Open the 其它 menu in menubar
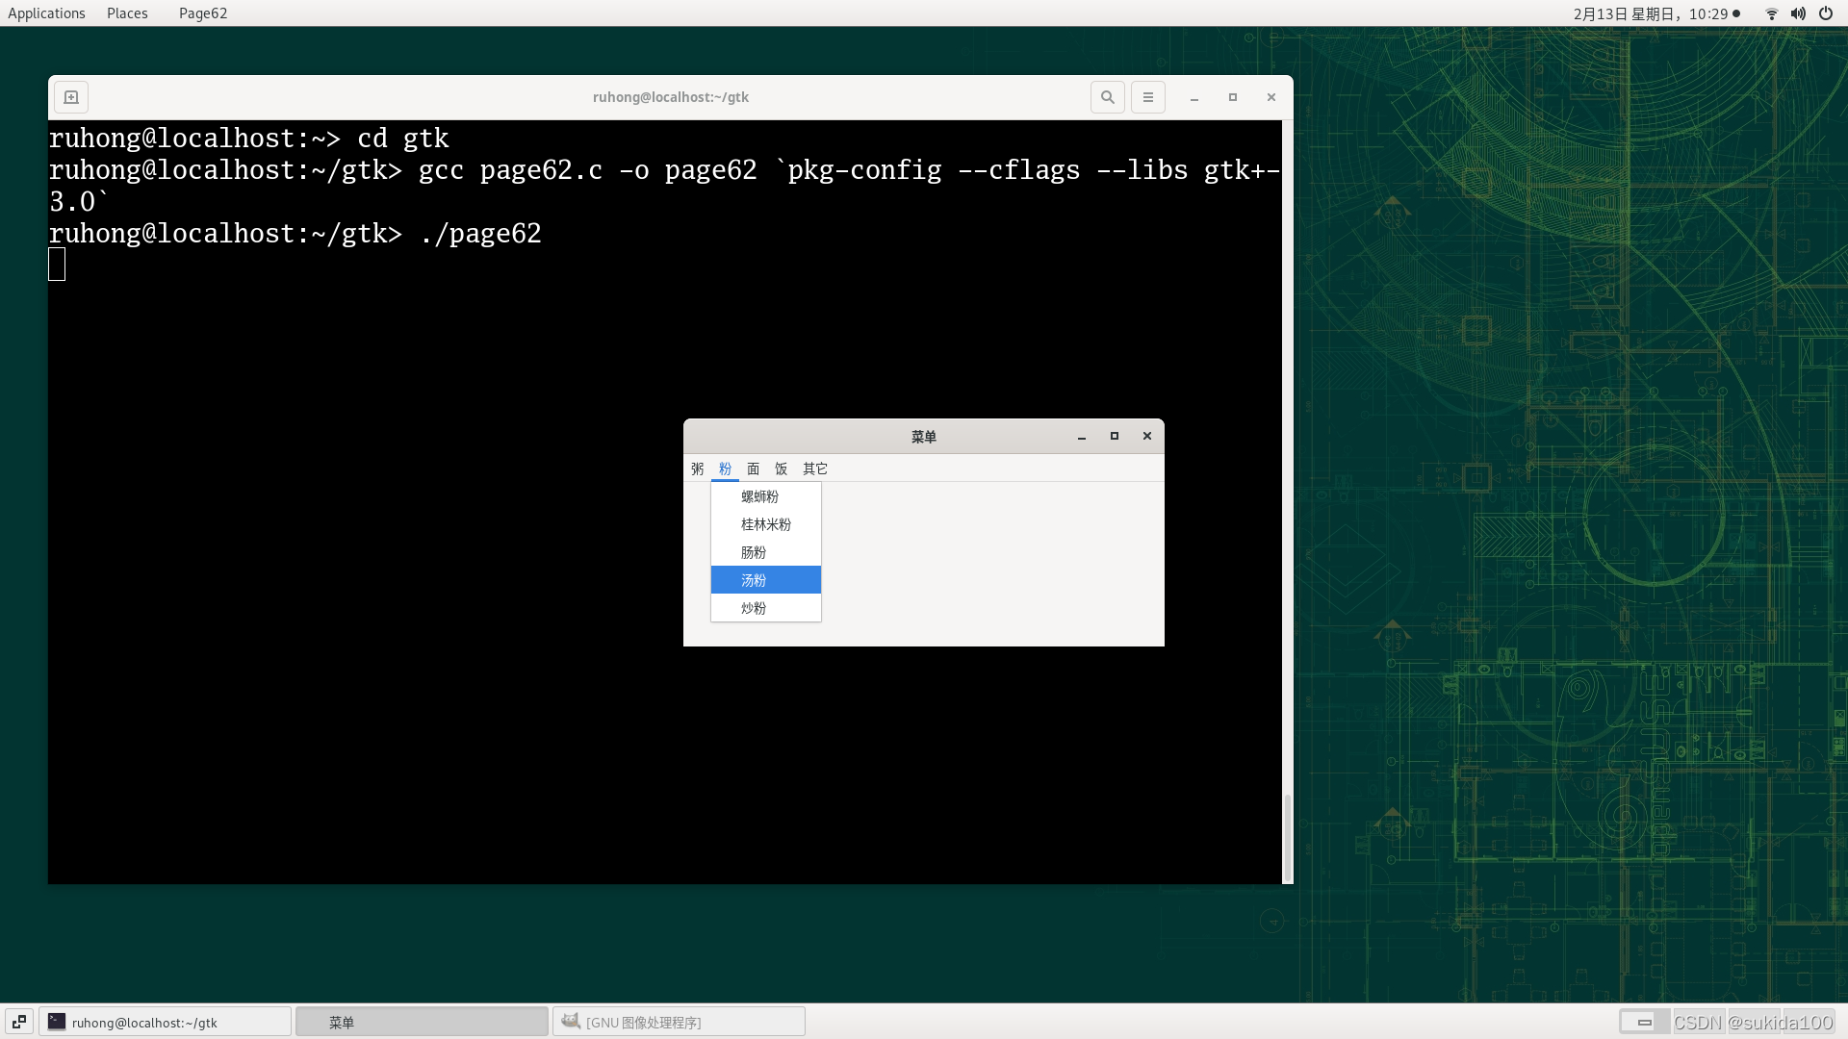Viewport: 1848px width, 1039px height. [x=814, y=469]
